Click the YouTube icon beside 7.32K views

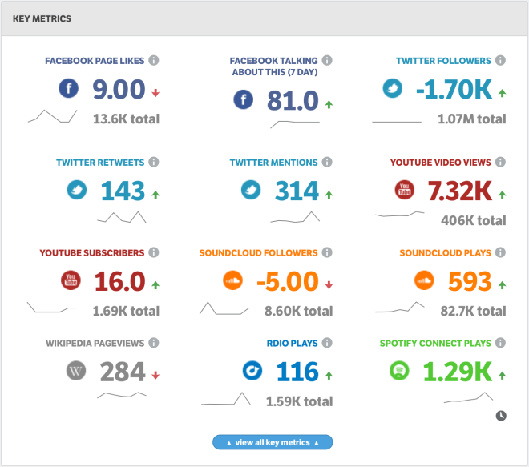click(405, 190)
